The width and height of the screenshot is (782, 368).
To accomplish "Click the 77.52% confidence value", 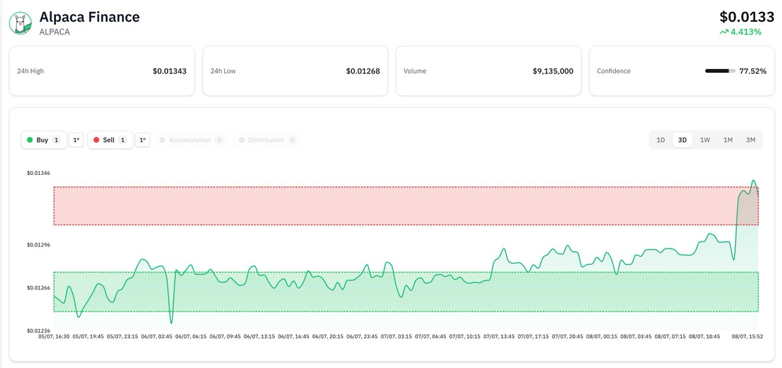I will coord(753,71).
